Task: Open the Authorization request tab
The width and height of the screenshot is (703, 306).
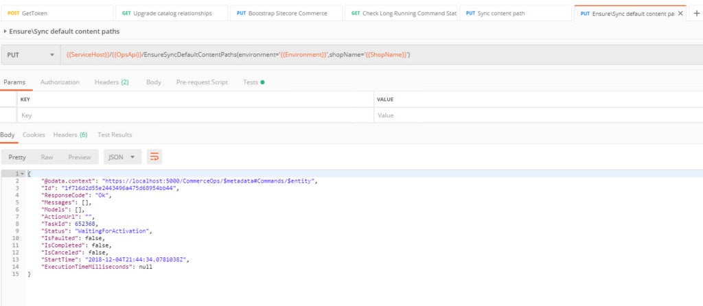Action: [x=60, y=82]
